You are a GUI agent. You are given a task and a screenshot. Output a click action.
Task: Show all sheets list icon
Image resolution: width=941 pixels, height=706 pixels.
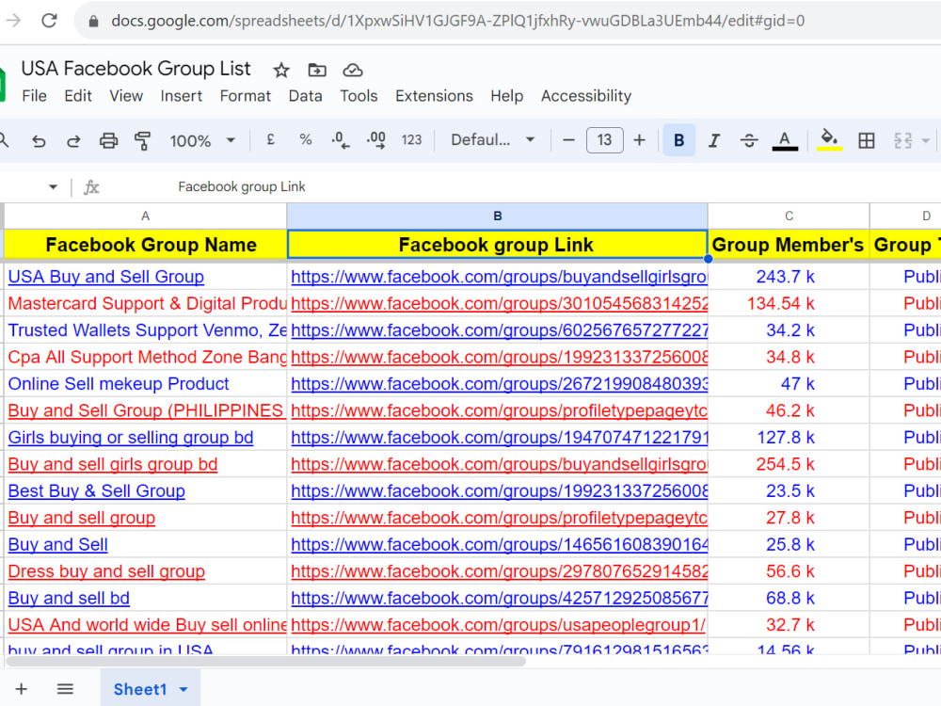click(65, 689)
